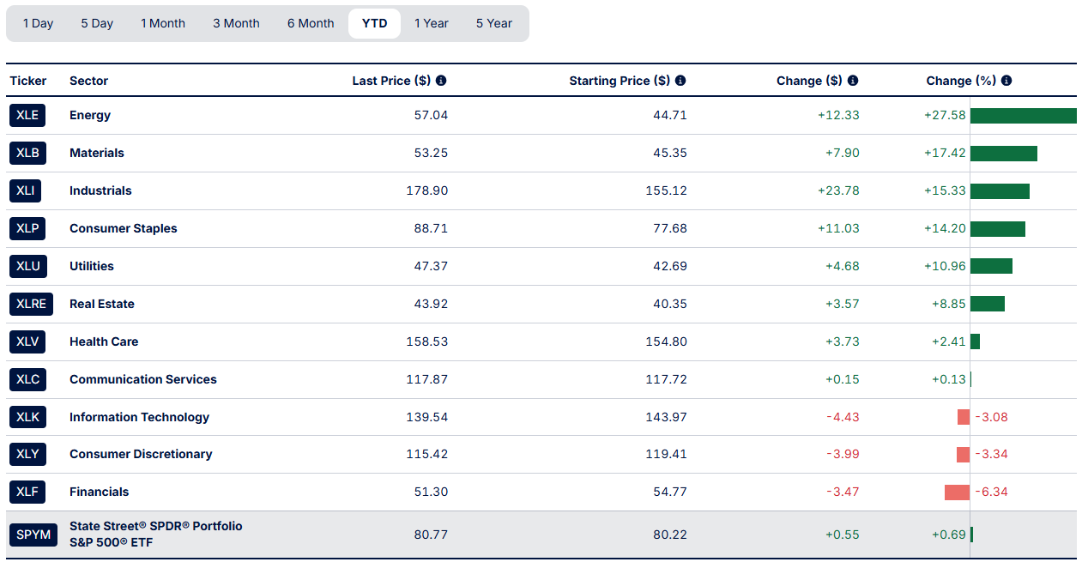
Task: Click the Utilities sector name
Action: [x=92, y=266]
